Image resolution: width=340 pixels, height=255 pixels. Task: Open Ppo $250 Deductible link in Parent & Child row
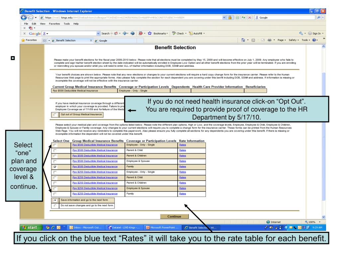(95, 177)
